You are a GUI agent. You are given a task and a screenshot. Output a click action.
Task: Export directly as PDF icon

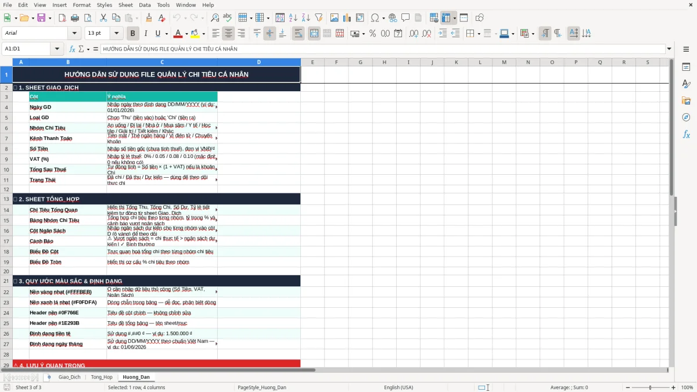click(62, 18)
